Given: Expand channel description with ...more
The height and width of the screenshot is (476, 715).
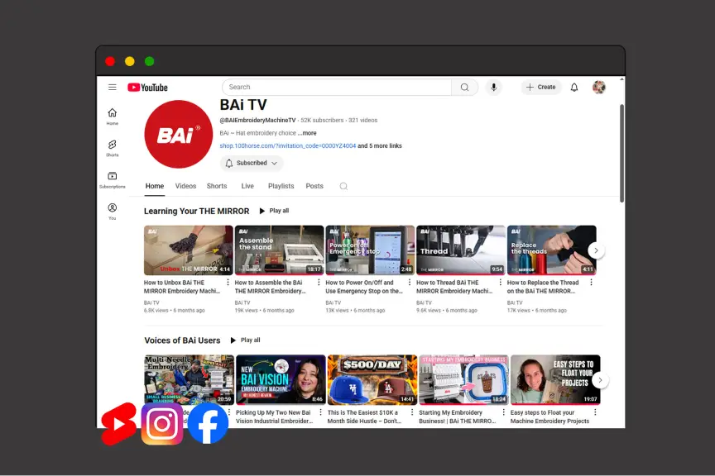Looking at the screenshot, I should coord(307,133).
